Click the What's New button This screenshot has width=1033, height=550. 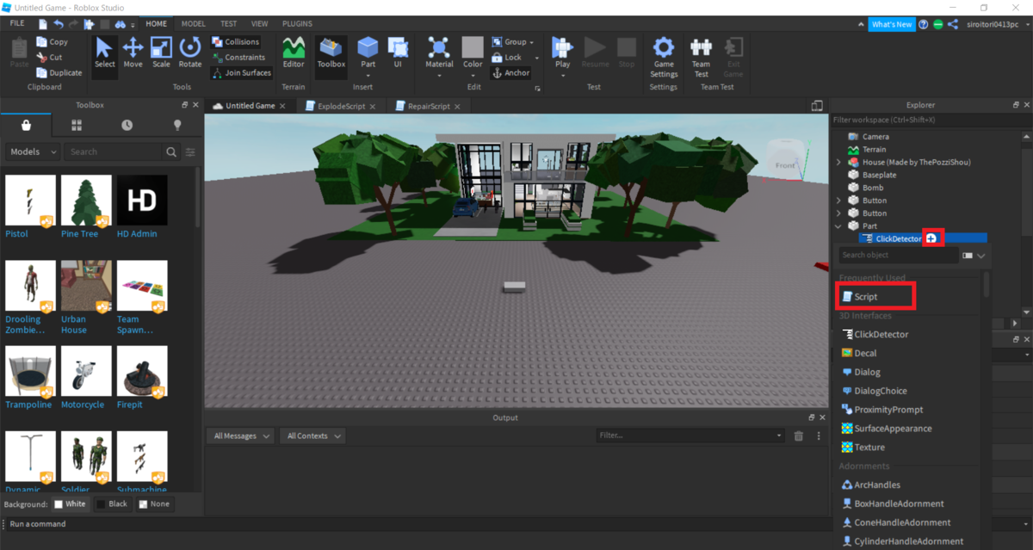click(x=891, y=25)
